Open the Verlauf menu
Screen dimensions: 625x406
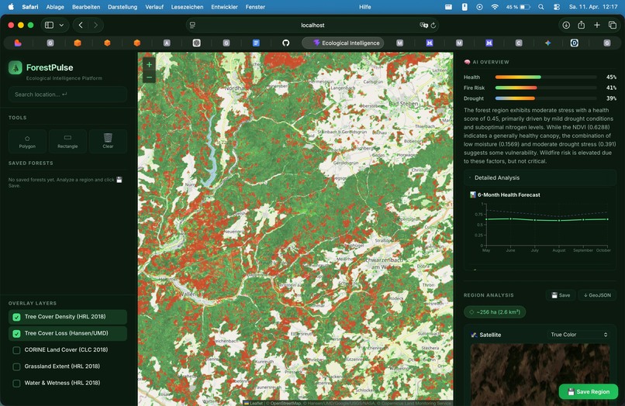(154, 7)
